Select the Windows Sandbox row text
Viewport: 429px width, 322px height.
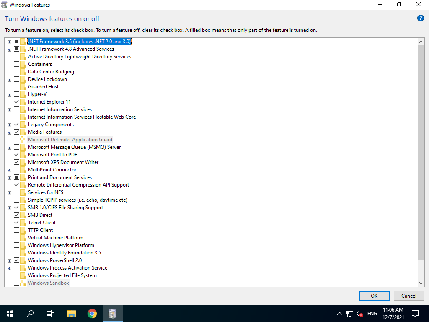click(49, 283)
